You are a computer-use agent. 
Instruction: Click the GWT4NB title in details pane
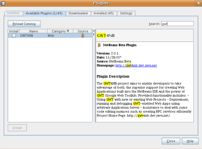pos(106,36)
